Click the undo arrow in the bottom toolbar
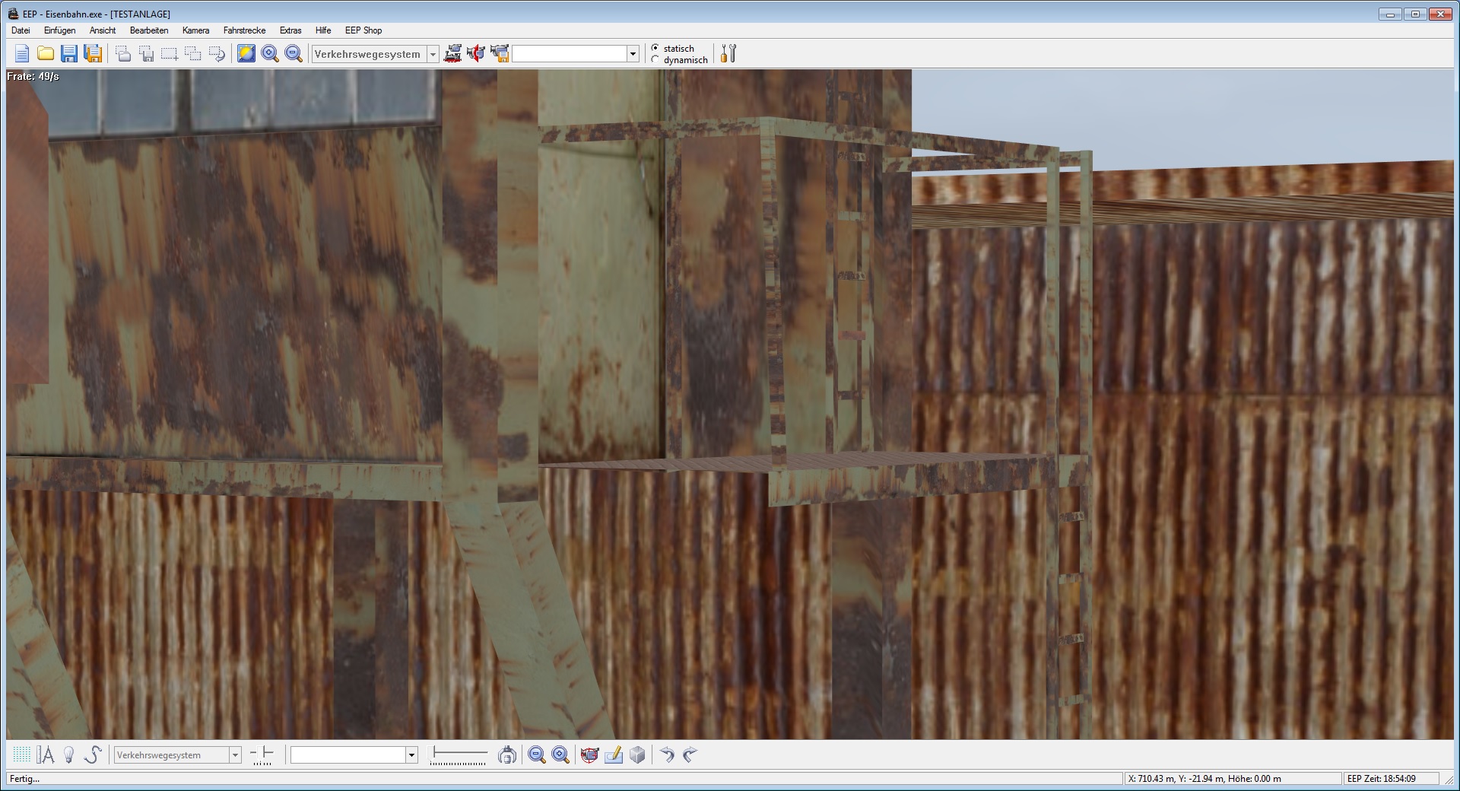This screenshot has width=1460, height=791. pos(667,754)
